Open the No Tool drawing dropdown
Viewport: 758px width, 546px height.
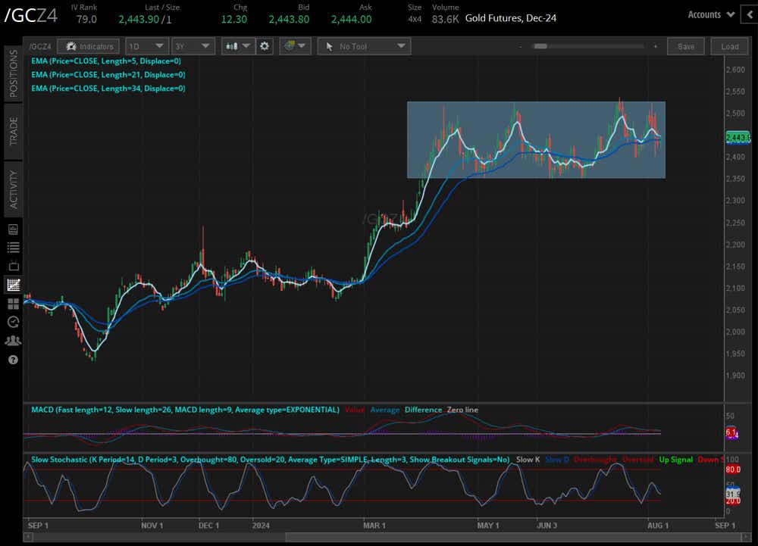(x=365, y=46)
